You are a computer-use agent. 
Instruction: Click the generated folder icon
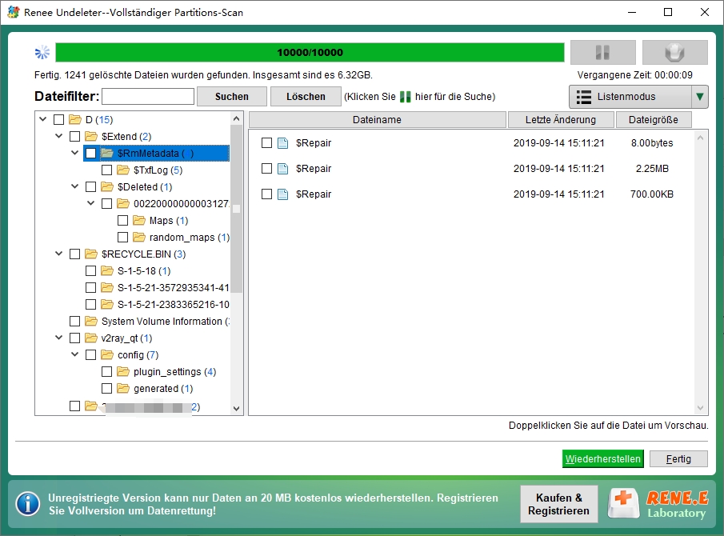tap(123, 388)
